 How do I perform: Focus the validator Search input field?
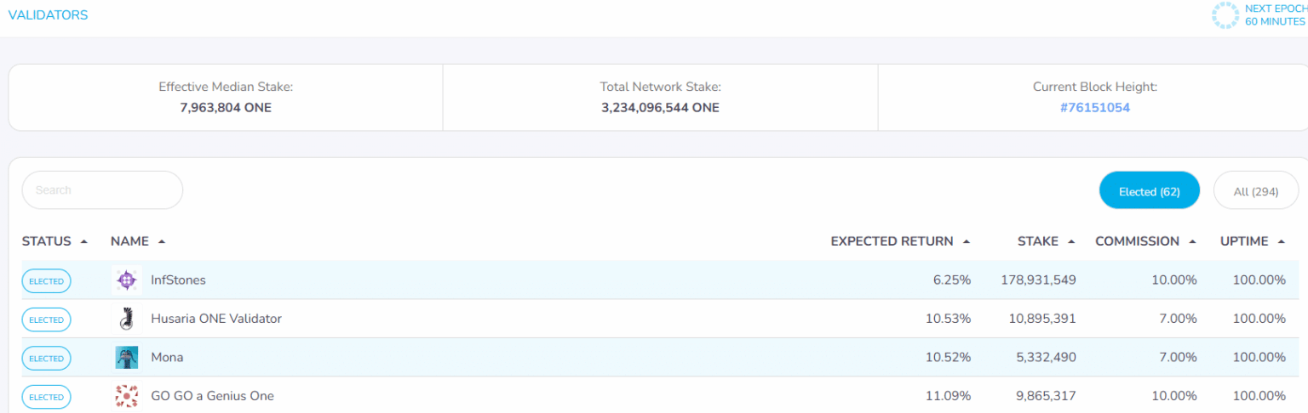(x=102, y=190)
